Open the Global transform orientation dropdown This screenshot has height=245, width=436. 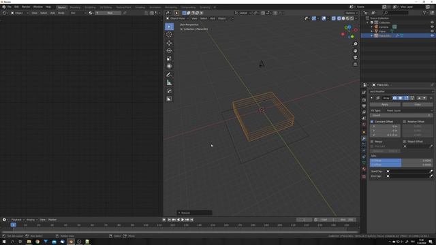point(243,13)
